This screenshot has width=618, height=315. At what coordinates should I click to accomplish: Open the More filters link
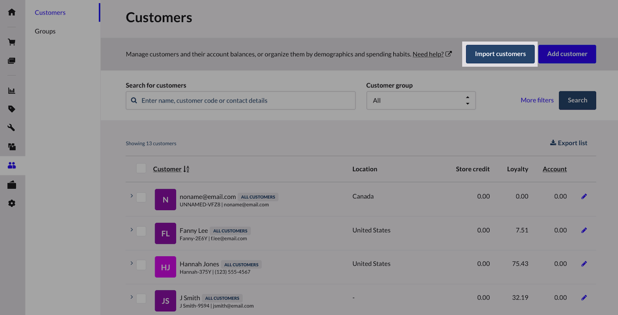coord(537,100)
